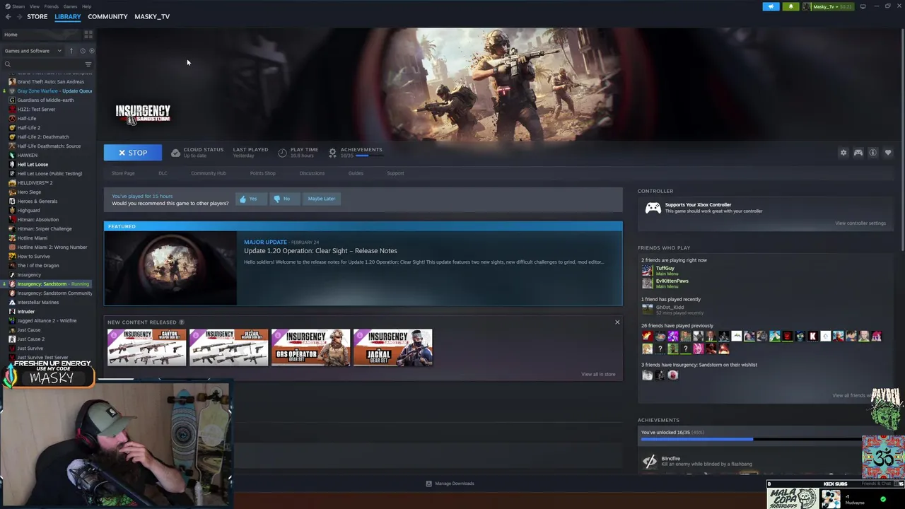905x509 pixels.
Task: Add game to favorites heart icon
Action: coord(888,153)
